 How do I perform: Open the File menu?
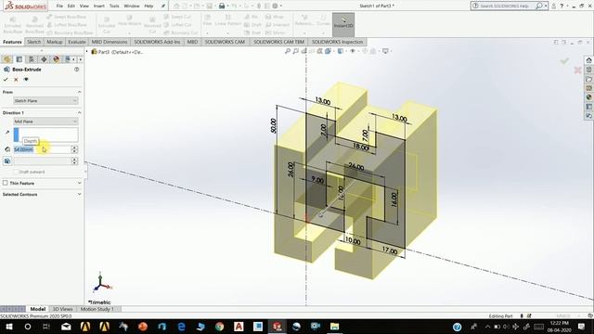click(x=59, y=6)
